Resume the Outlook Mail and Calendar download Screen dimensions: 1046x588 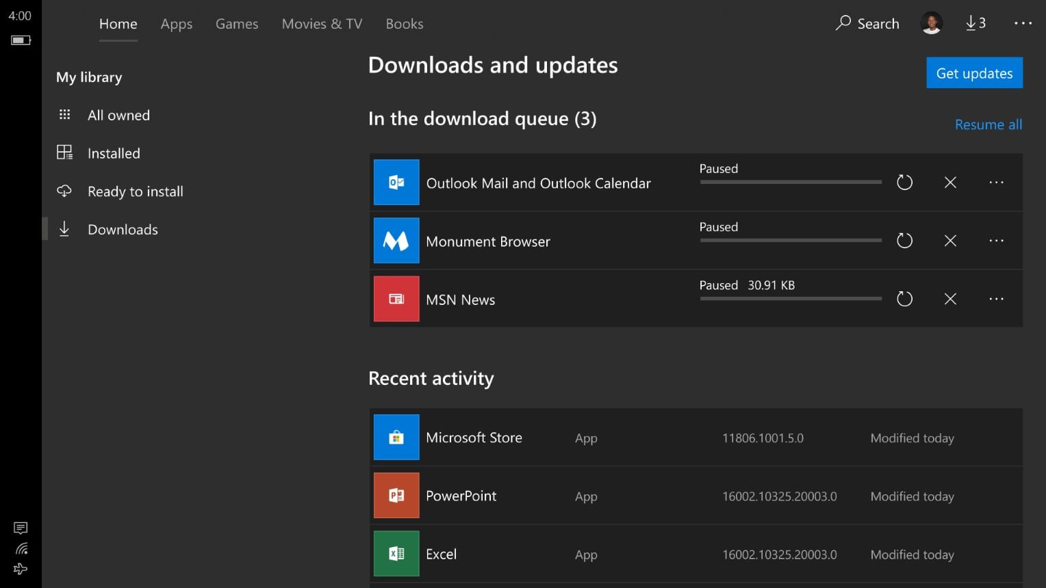(904, 183)
